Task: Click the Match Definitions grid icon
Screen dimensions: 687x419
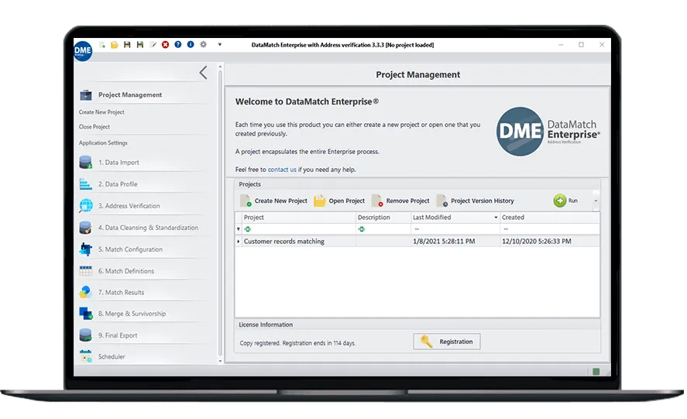Action: (86, 271)
